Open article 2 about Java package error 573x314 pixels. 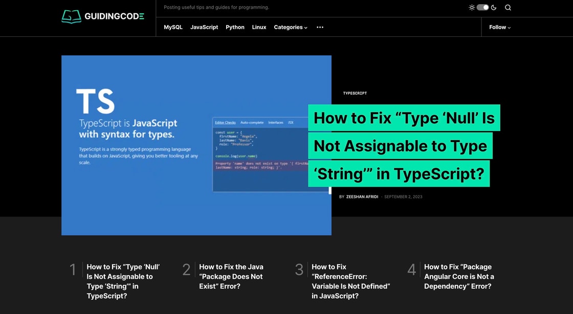coord(231,276)
